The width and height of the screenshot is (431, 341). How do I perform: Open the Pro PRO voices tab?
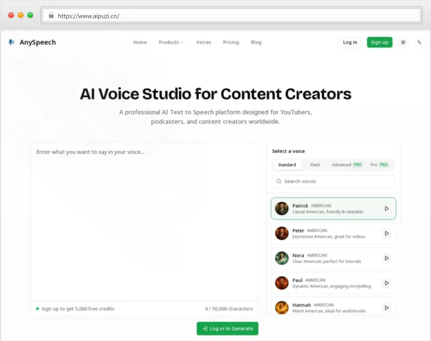[379, 165]
